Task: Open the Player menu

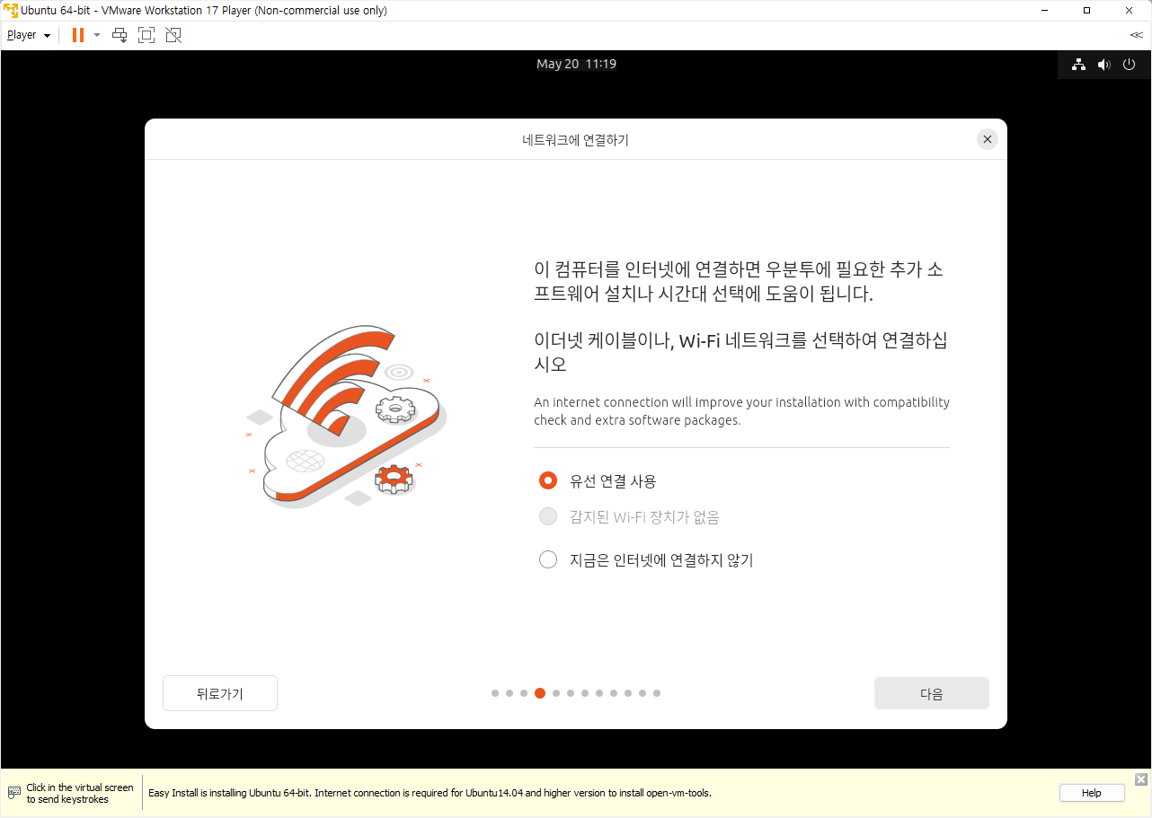Action: [28, 35]
